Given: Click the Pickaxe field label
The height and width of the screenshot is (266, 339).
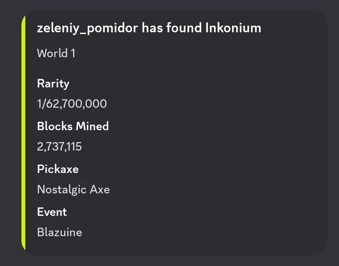Looking at the screenshot, I should (57, 169).
